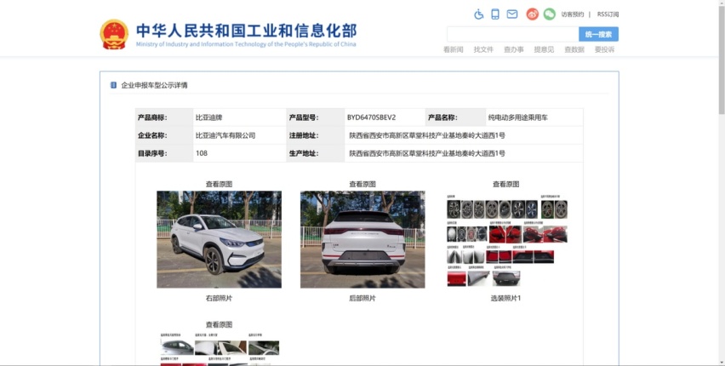
Task: Open the Weibo icon
Action: pyautogui.click(x=532, y=14)
